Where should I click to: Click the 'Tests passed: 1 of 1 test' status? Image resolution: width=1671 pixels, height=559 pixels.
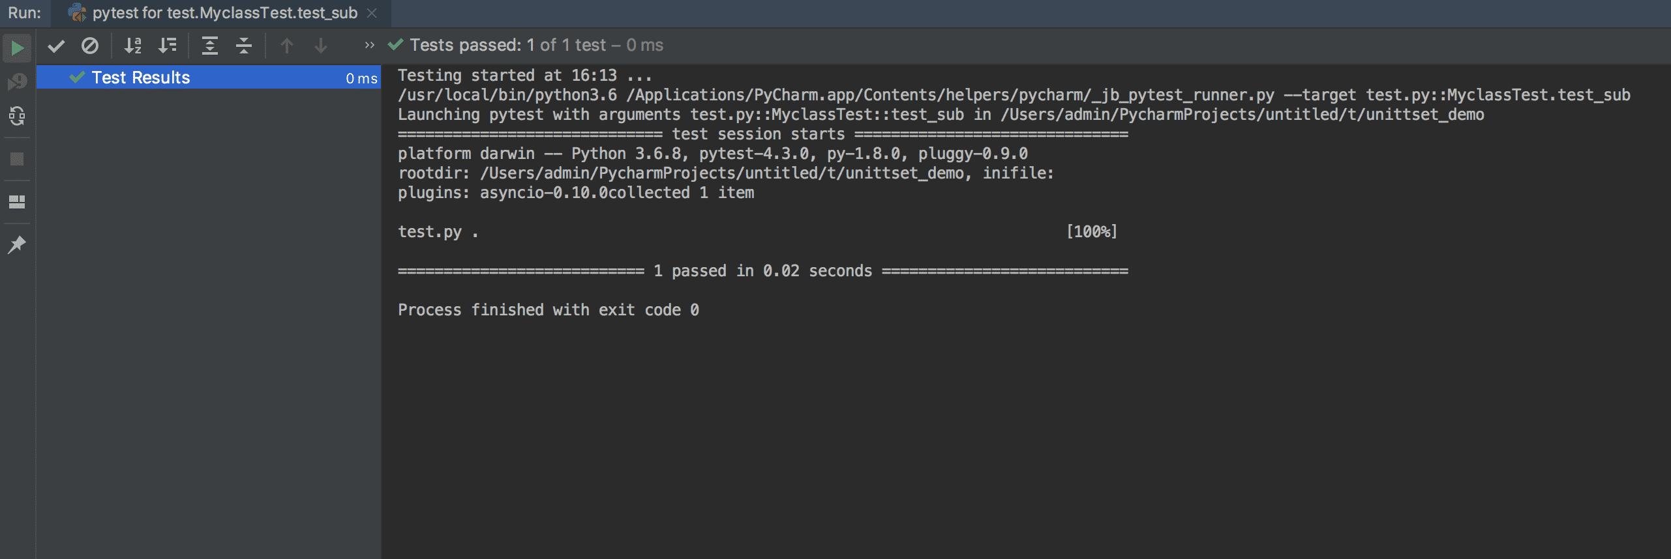pyautogui.click(x=536, y=45)
